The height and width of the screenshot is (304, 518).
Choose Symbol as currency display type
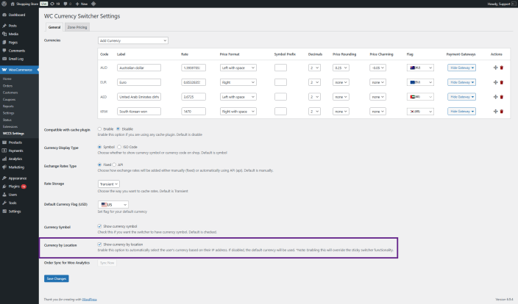99,147
